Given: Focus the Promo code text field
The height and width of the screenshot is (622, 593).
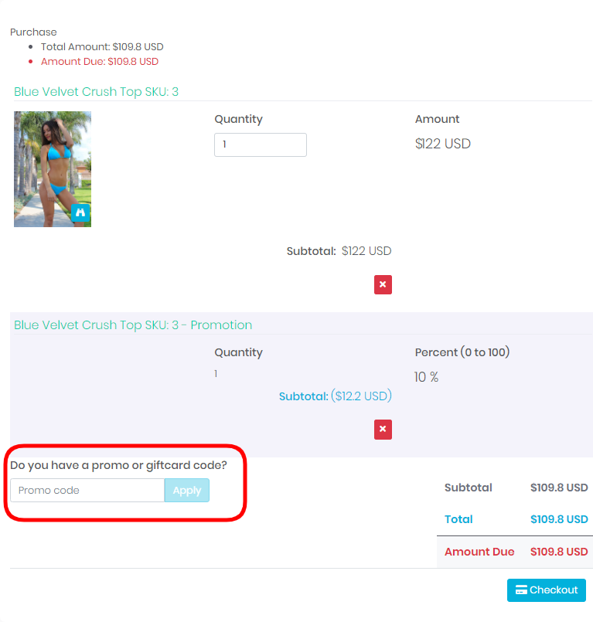Looking at the screenshot, I should [87, 491].
